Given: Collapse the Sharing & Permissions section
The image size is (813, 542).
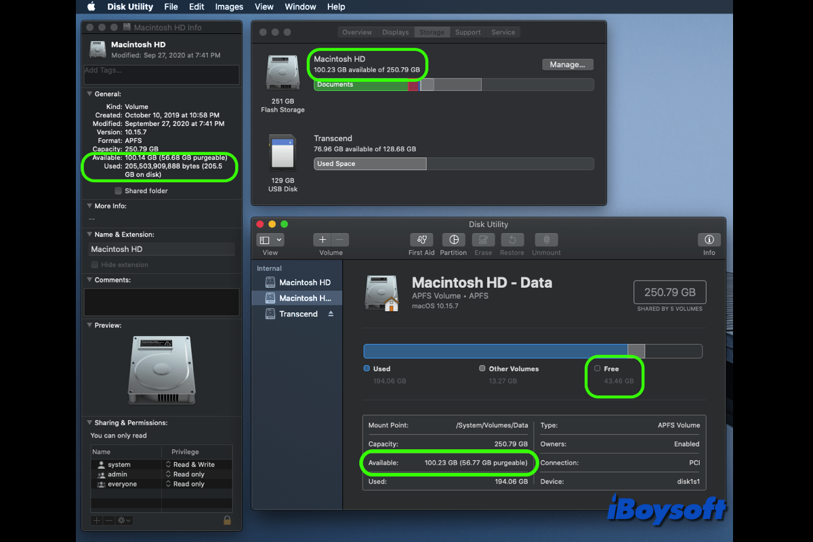Looking at the screenshot, I should 89,423.
